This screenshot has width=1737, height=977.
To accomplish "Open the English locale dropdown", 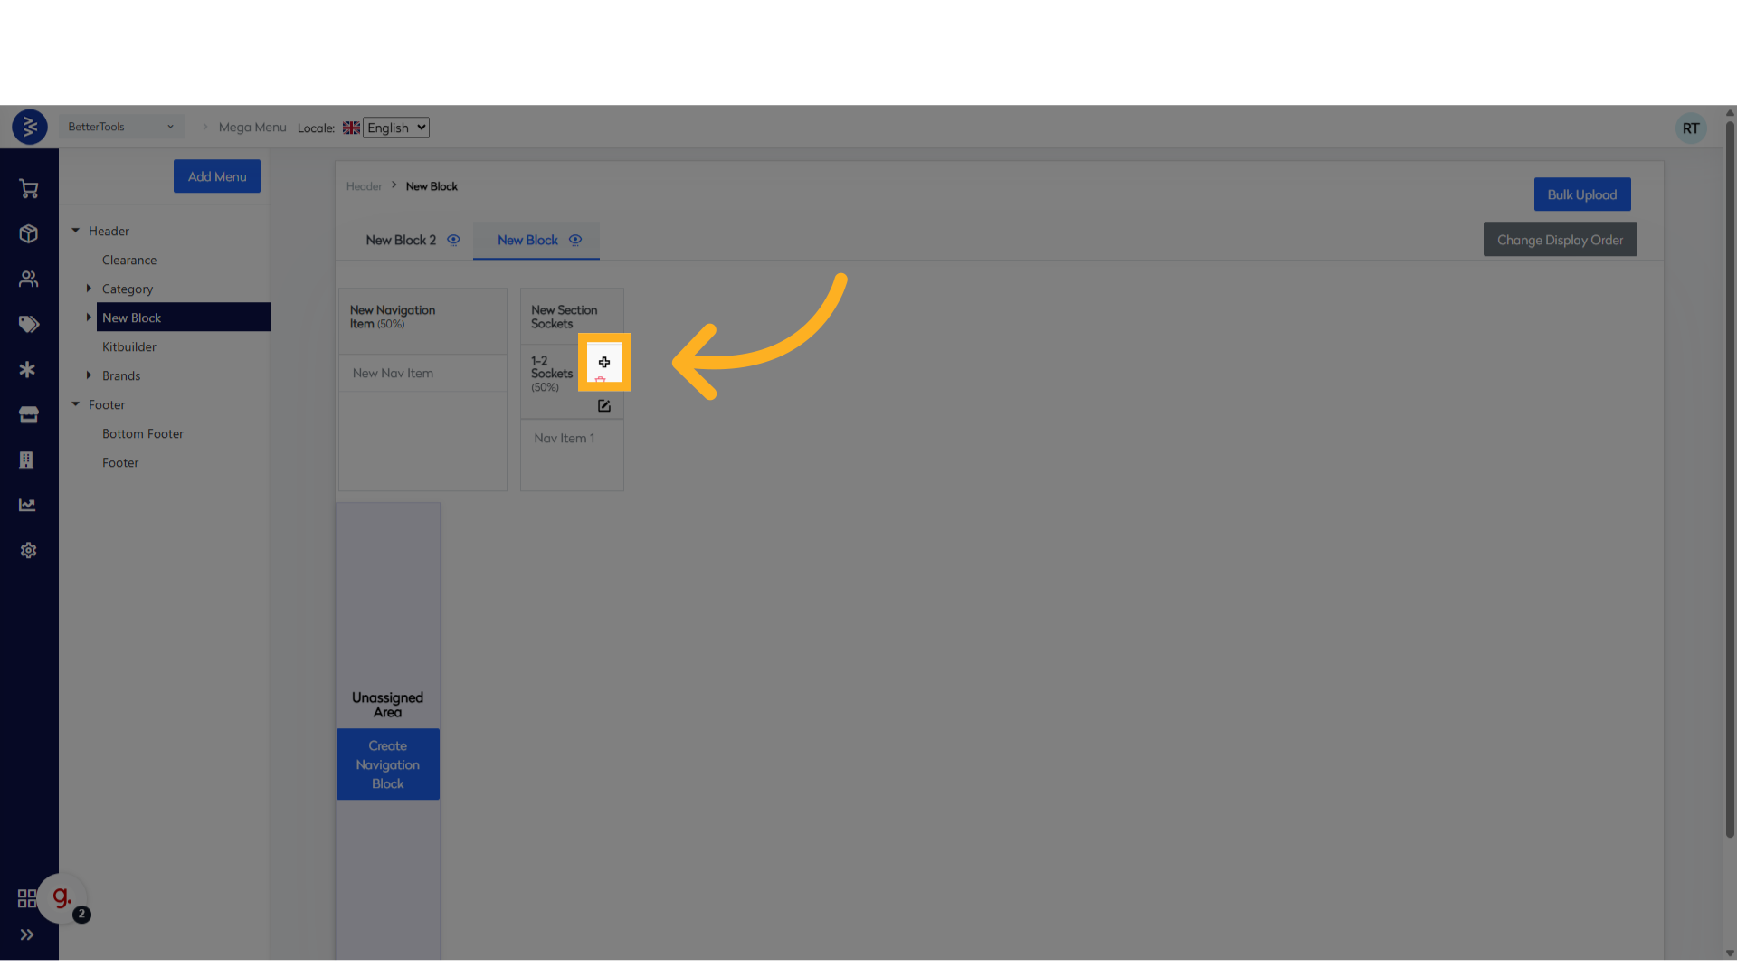I will click(x=396, y=128).
